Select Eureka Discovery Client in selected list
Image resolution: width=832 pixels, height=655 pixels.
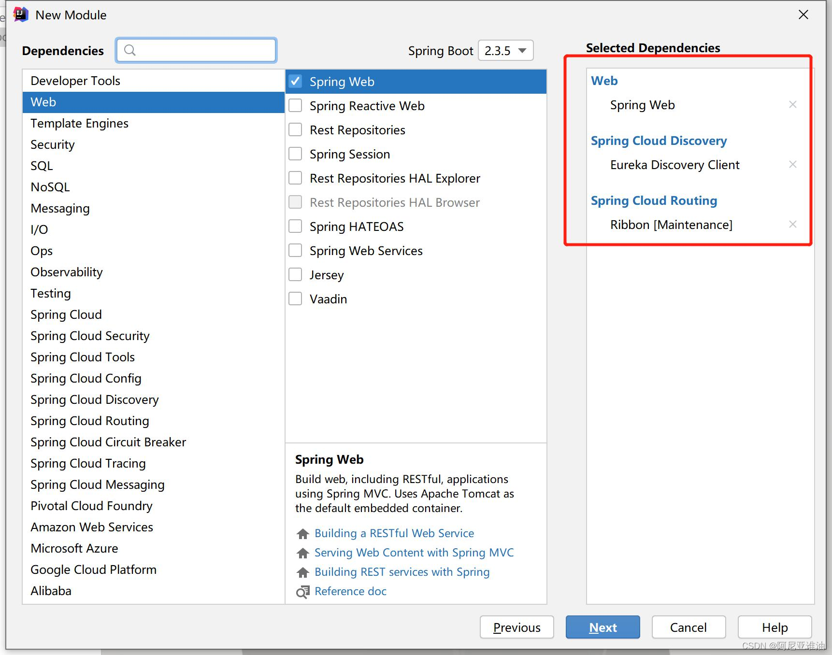pos(674,165)
